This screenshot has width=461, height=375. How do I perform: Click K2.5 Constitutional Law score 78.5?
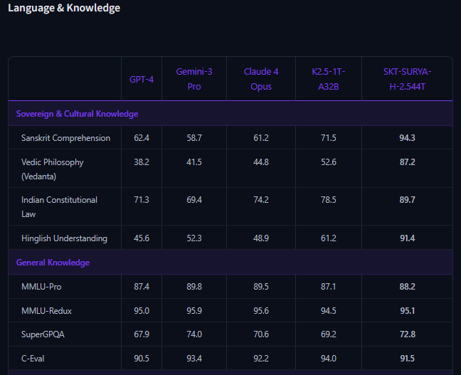[x=329, y=200]
